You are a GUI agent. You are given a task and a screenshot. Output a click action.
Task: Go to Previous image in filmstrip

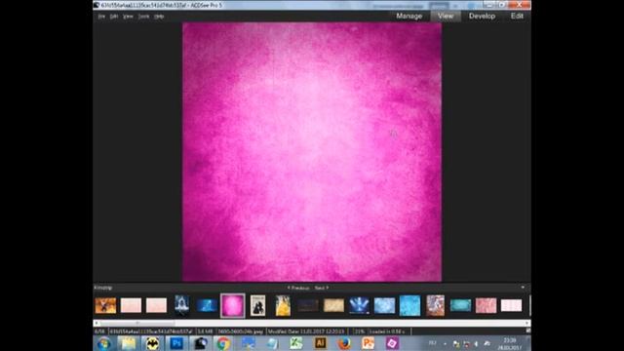click(298, 288)
